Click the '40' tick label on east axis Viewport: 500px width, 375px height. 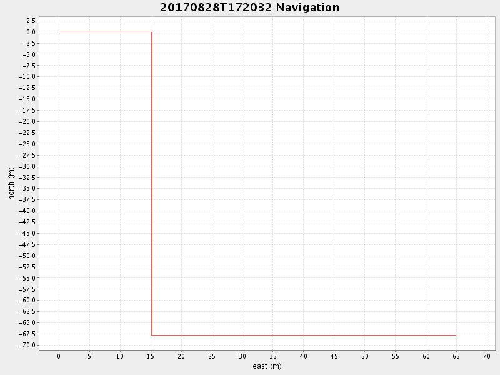[x=303, y=356]
